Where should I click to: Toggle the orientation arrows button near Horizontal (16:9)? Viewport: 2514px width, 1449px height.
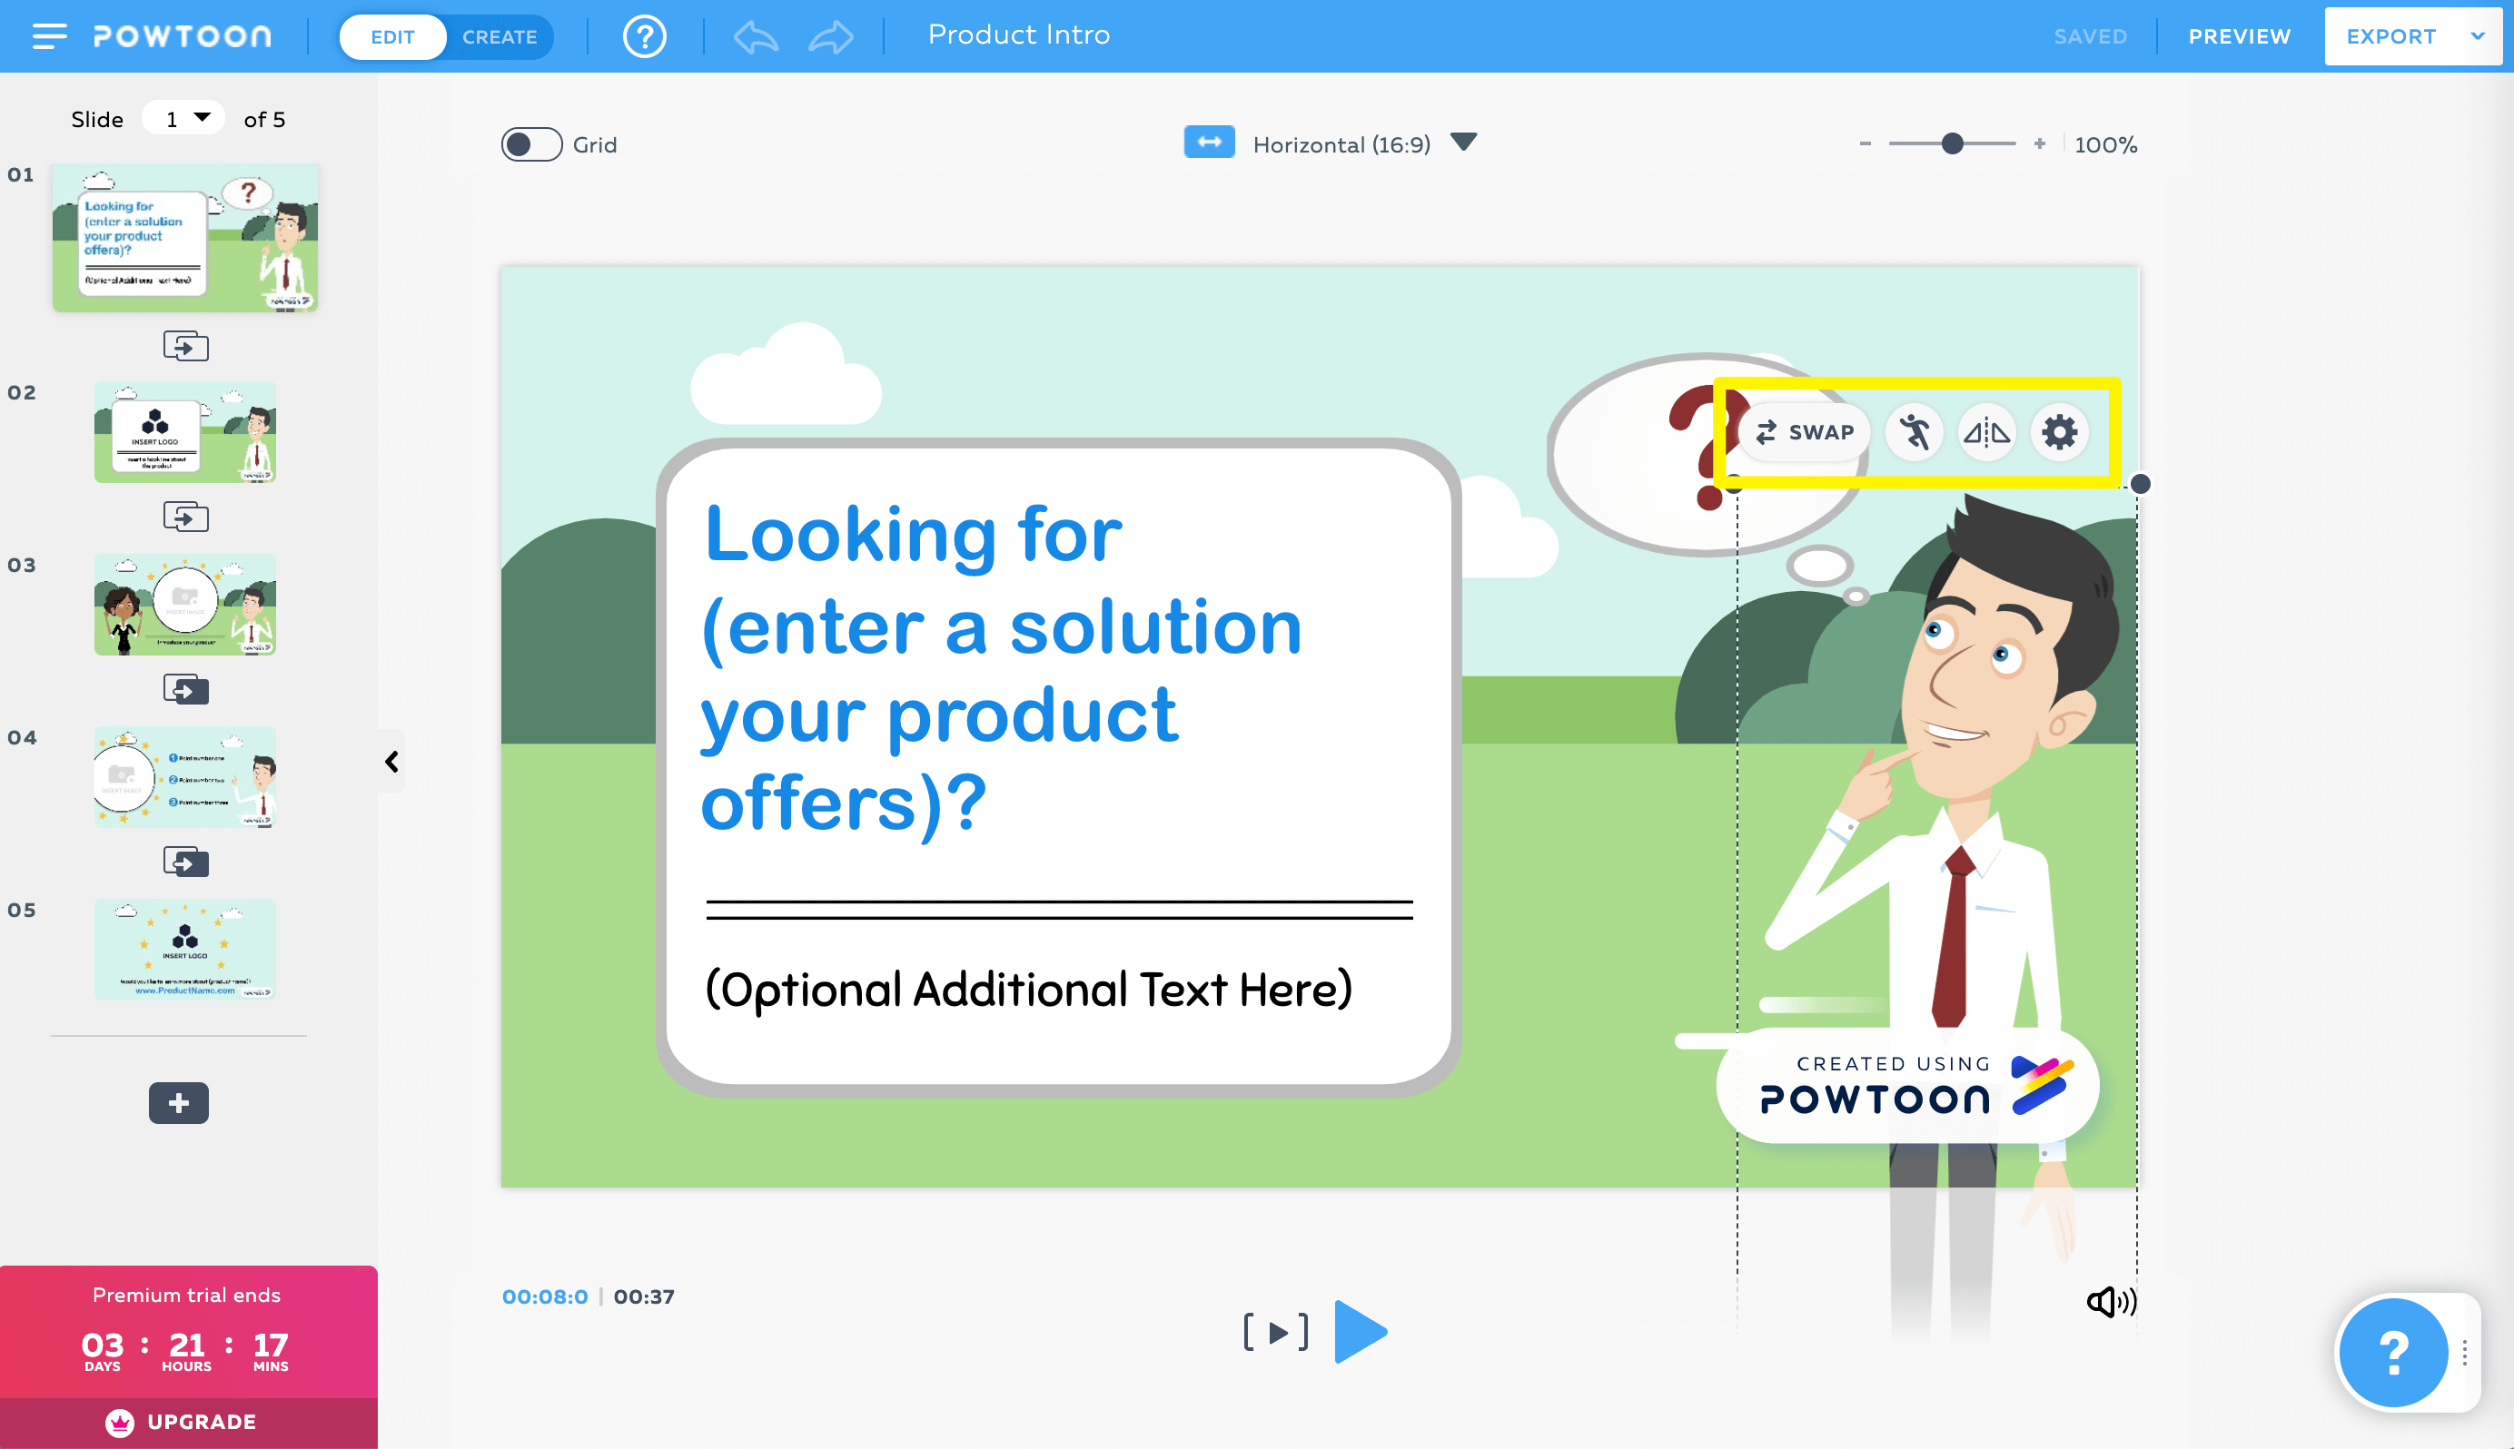pyautogui.click(x=1208, y=143)
